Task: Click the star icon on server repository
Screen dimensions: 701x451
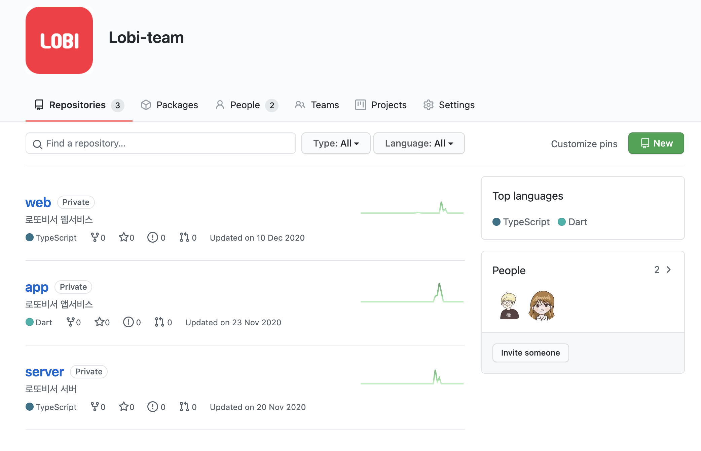Action: tap(123, 407)
